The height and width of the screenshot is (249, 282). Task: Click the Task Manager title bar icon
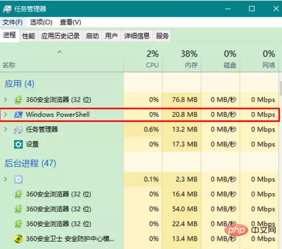pos(7,9)
